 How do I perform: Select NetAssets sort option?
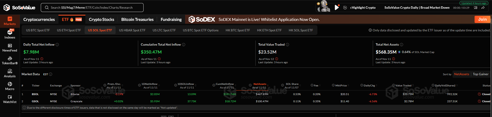(461, 74)
